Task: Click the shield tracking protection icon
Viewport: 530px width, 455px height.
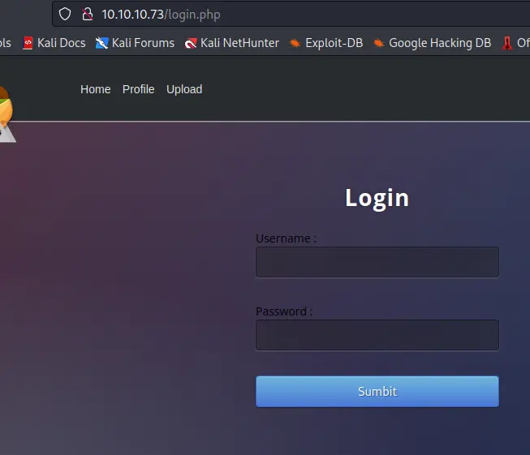Action: [x=65, y=14]
